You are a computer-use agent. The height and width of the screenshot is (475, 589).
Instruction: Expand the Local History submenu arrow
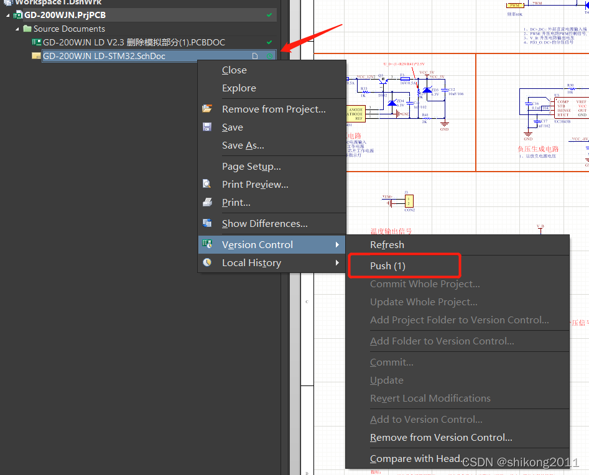(337, 262)
